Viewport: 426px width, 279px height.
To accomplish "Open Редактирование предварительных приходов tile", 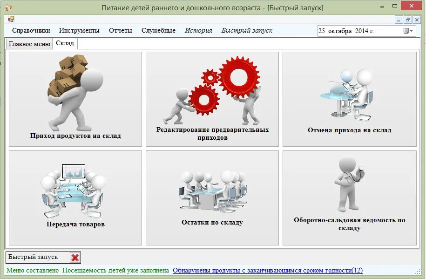I will pos(212,99).
